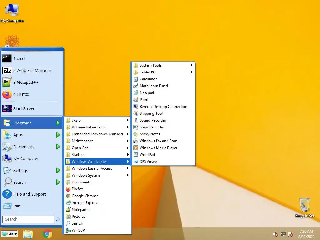320x240 pixels.
Task: Launch Math Input Panel
Action: [x=163, y=86]
